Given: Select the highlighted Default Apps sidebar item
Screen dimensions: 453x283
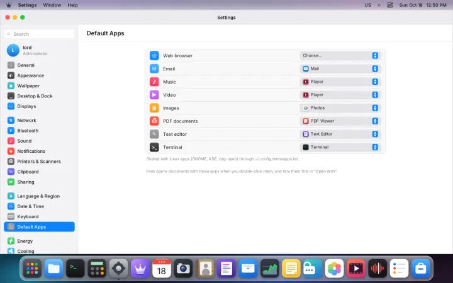Looking at the screenshot, I should (x=39, y=226).
